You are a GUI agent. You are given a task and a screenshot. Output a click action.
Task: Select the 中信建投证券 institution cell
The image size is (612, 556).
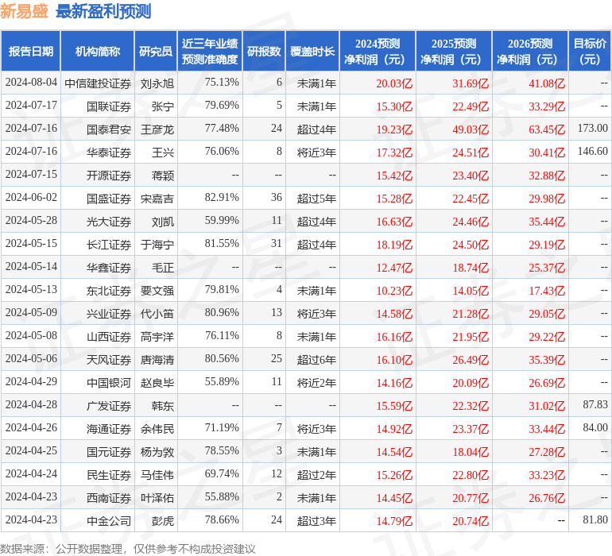pos(98,83)
